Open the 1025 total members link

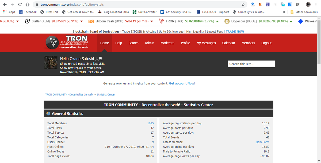click(151, 123)
